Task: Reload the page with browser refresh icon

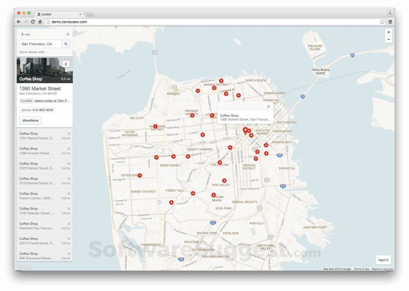Action: point(33,22)
